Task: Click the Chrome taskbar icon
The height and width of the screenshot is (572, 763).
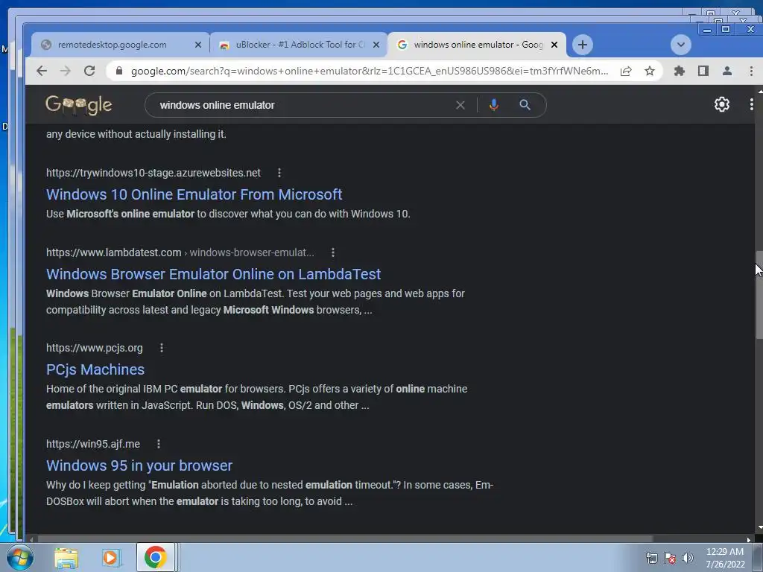Action: click(x=156, y=557)
